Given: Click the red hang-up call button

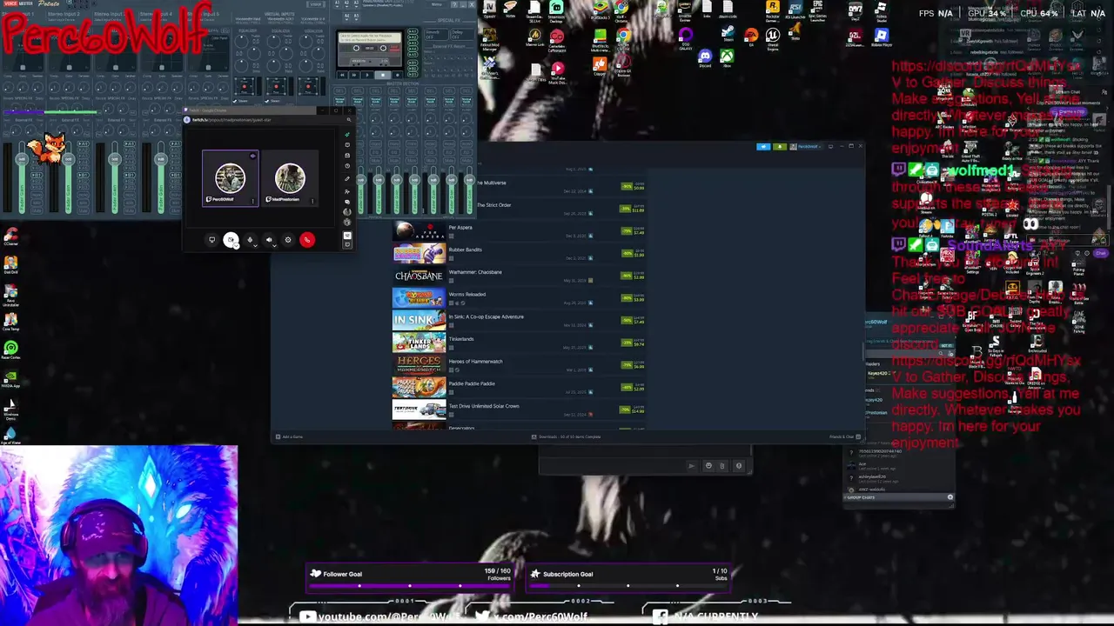Looking at the screenshot, I should coord(307,240).
